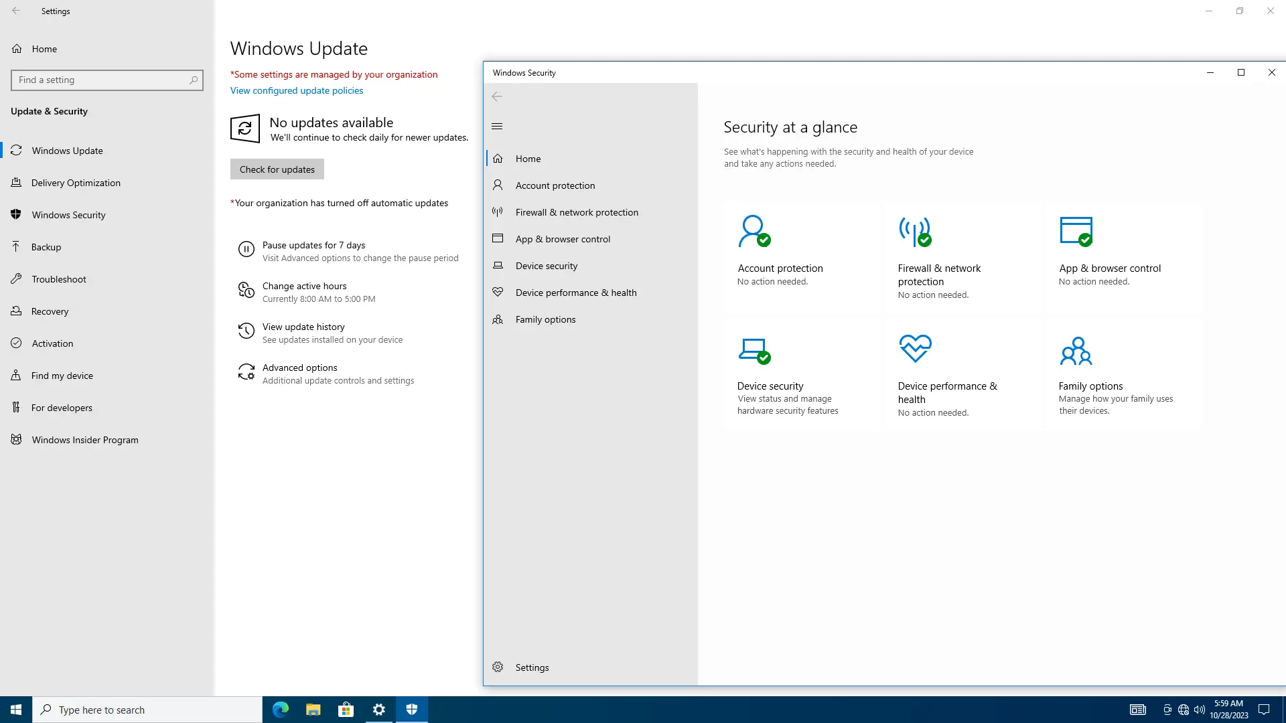This screenshot has height=723, width=1286.
Task: Click Check for updates button
Action: tap(277, 169)
